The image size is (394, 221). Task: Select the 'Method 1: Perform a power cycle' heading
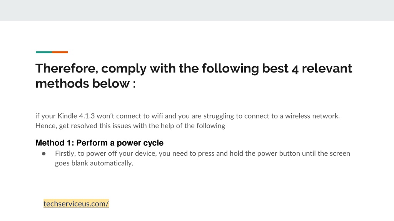pos(100,143)
